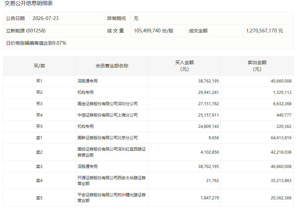Select the 卖1 row label
Image resolution: width=297 pixels, height=209 pixels.
(x=39, y=138)
